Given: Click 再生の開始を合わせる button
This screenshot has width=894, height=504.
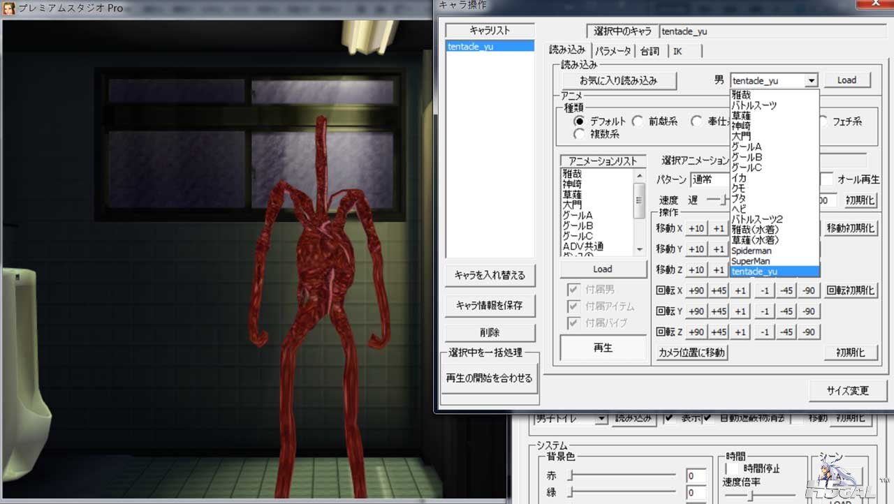Looking at the screenshot, I should point(490,378).
